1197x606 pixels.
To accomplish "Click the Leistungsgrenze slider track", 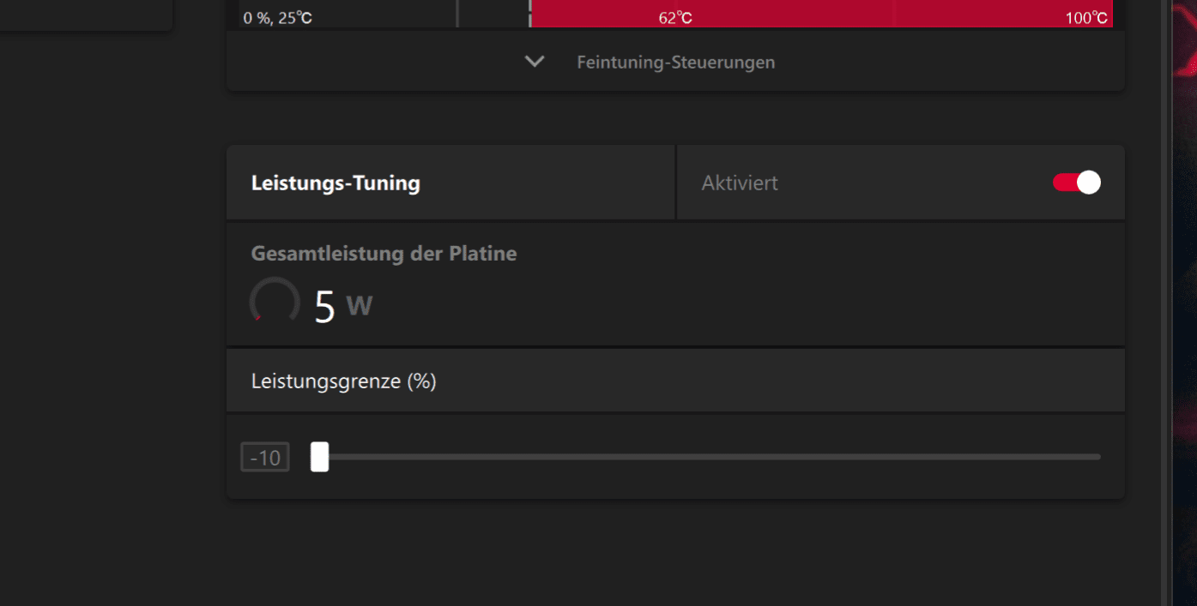I will [712, 457].
